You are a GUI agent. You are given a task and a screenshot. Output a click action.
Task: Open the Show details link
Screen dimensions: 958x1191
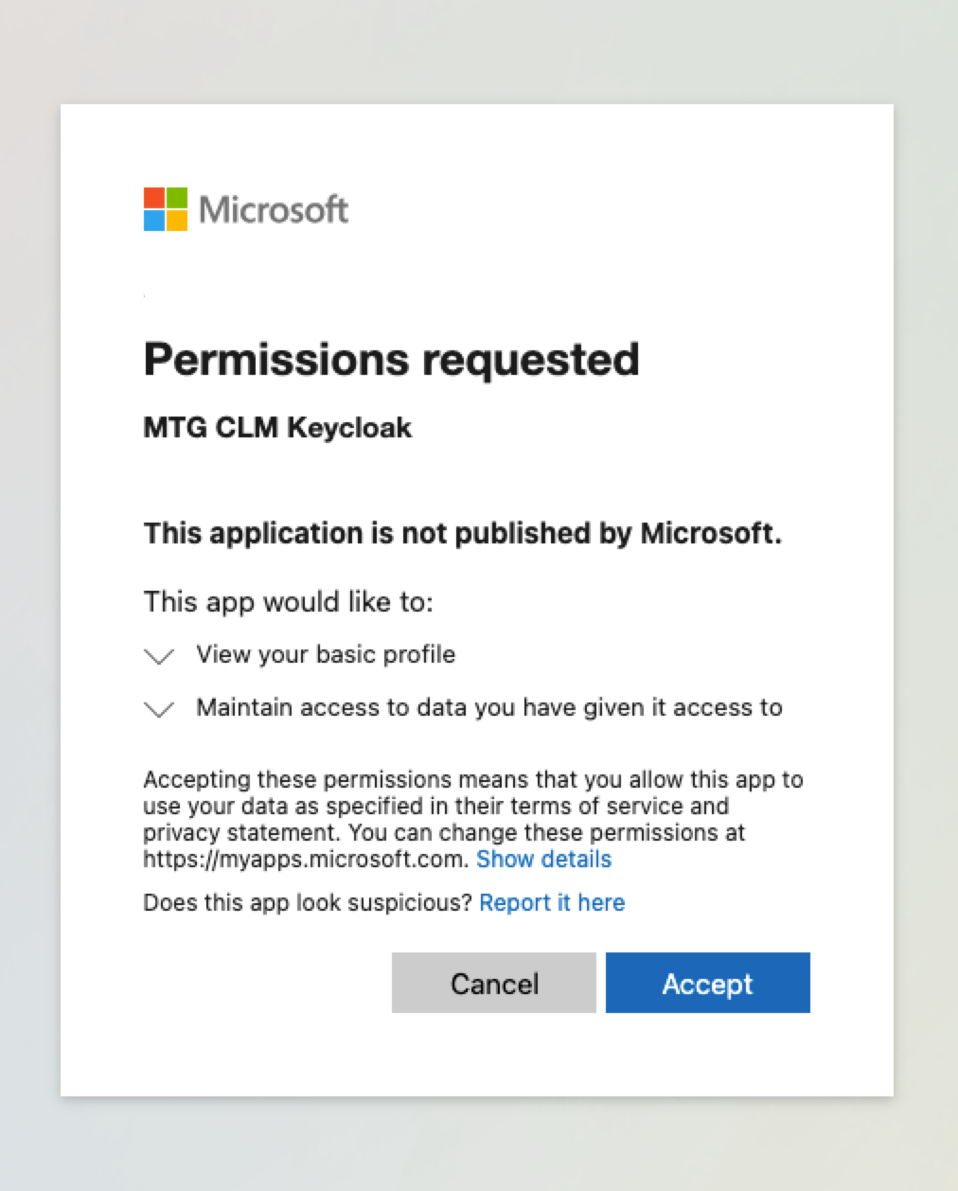pos(543,859)
